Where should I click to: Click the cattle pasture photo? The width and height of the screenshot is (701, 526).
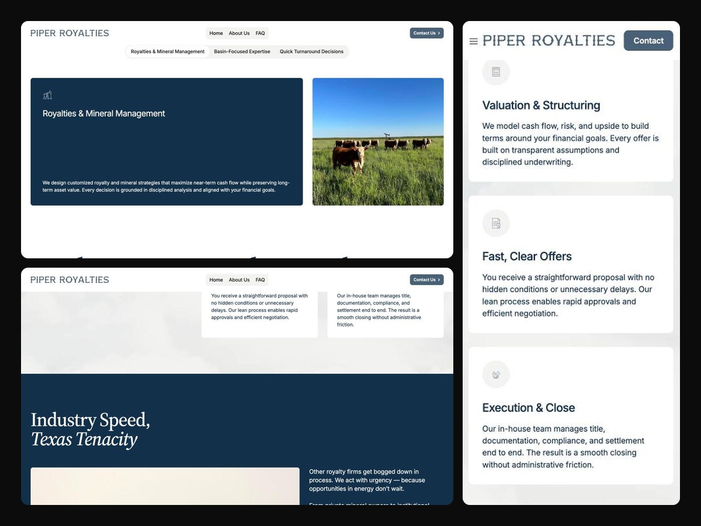point(378,141)
